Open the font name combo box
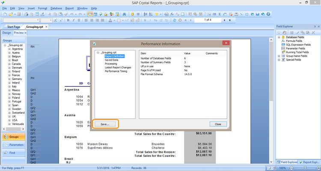The image size is (321, 171). pos(21,20)
